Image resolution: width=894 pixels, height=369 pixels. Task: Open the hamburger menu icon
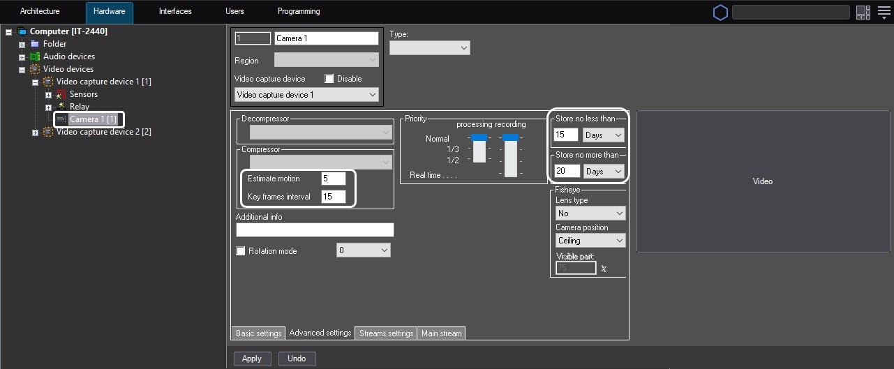click(884, 13)
